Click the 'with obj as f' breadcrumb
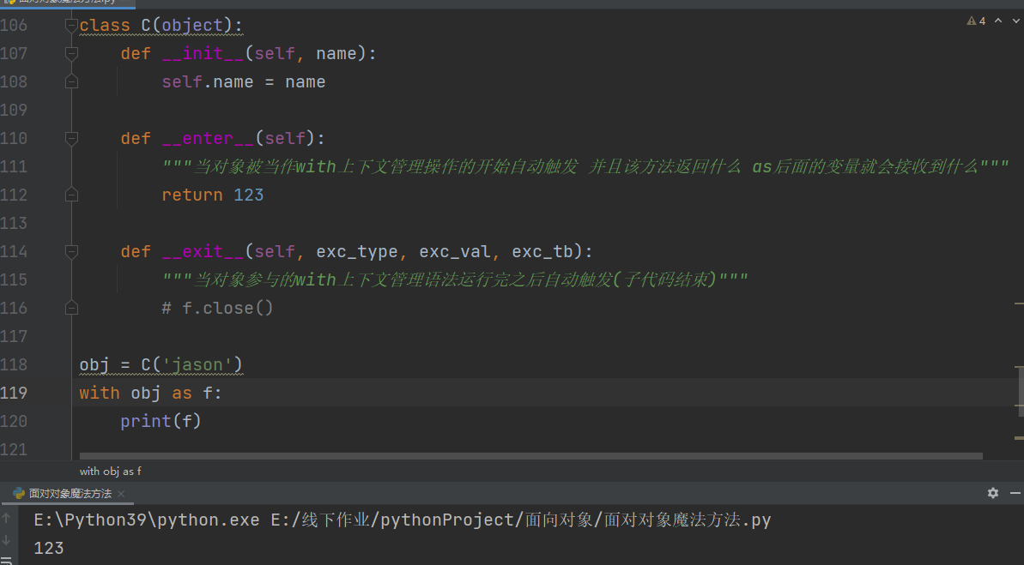The width and height of the screenshot is (1024, 565). coord(111,471)
